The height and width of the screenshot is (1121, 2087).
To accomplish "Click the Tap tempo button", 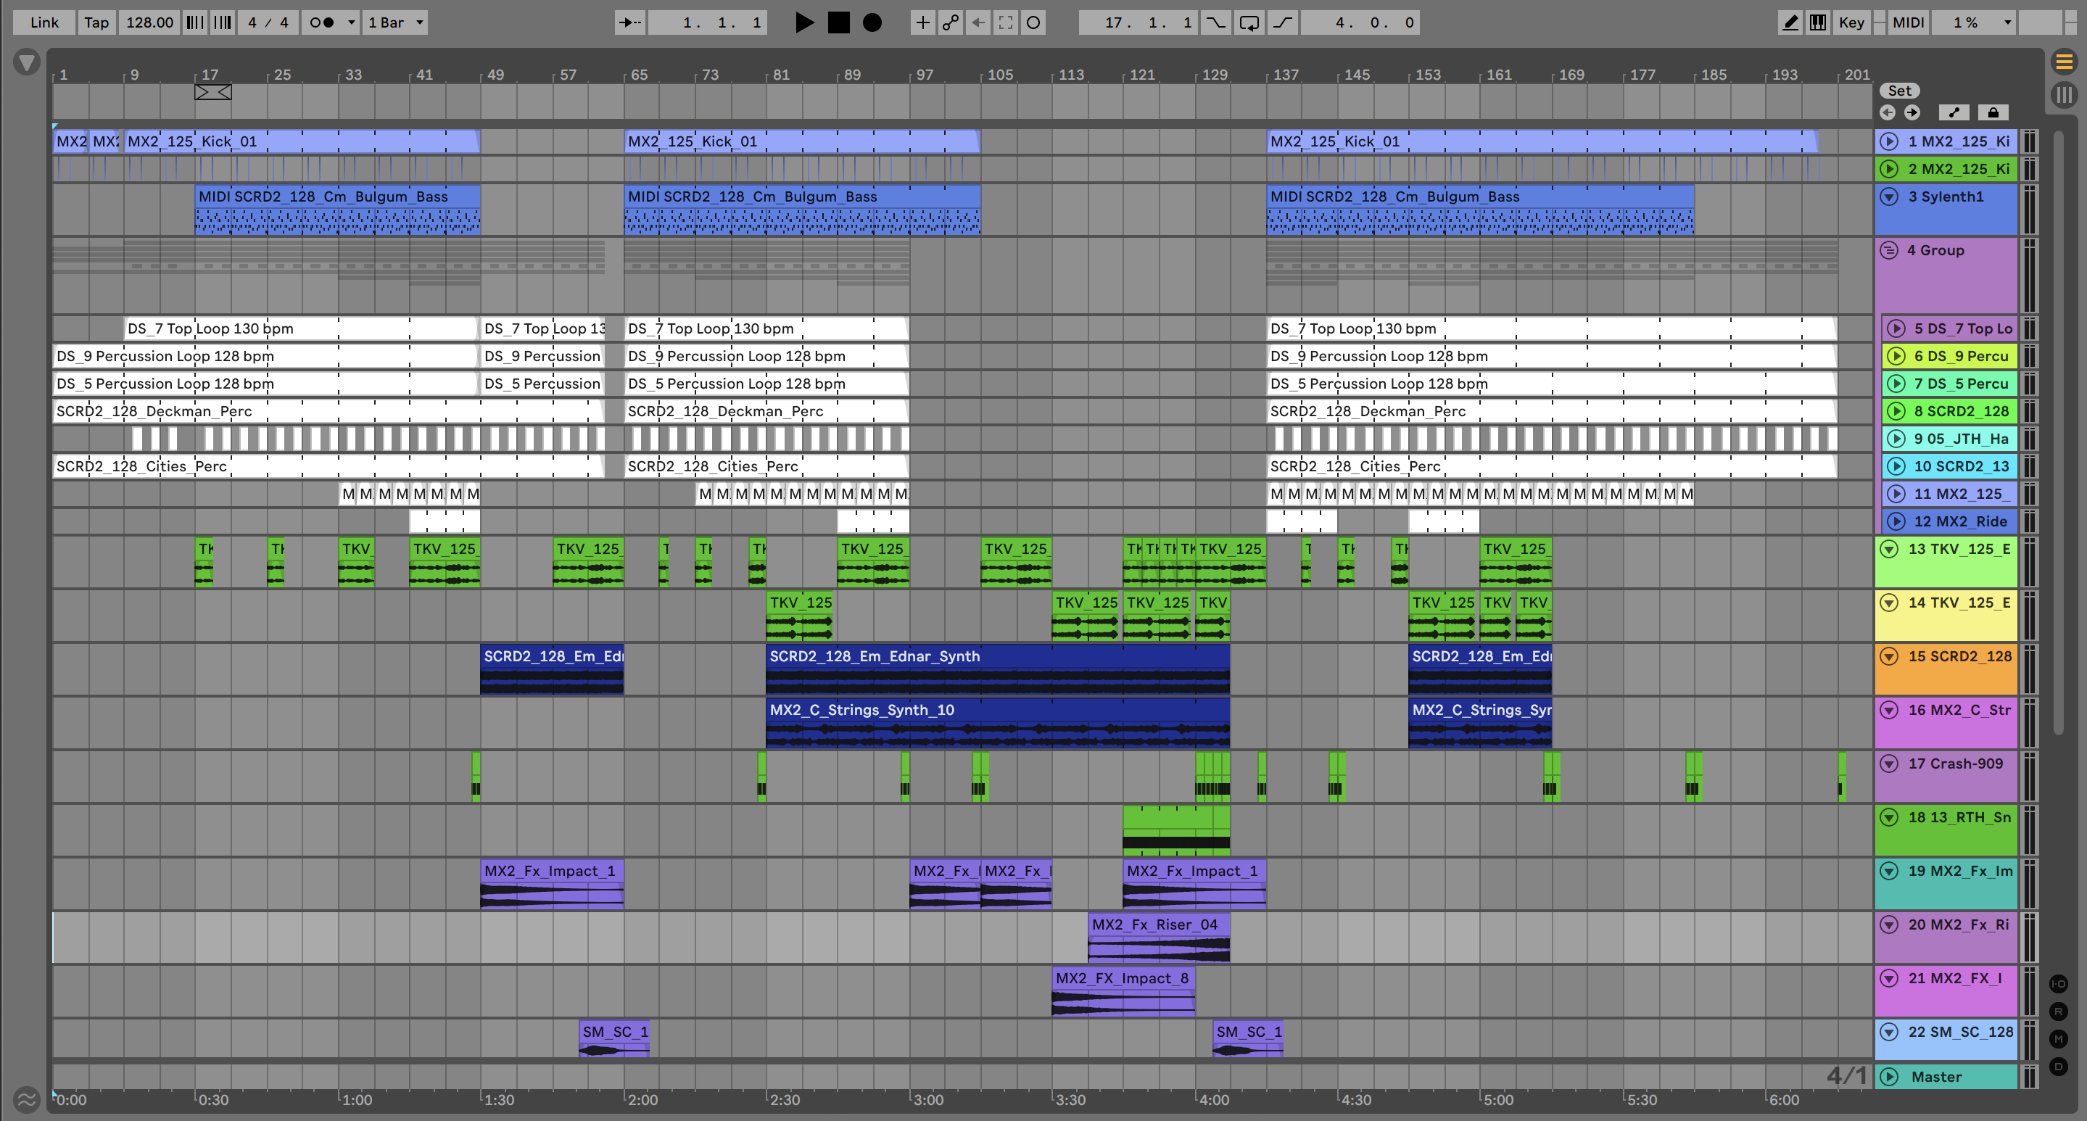I will click(x=96, y=22).
